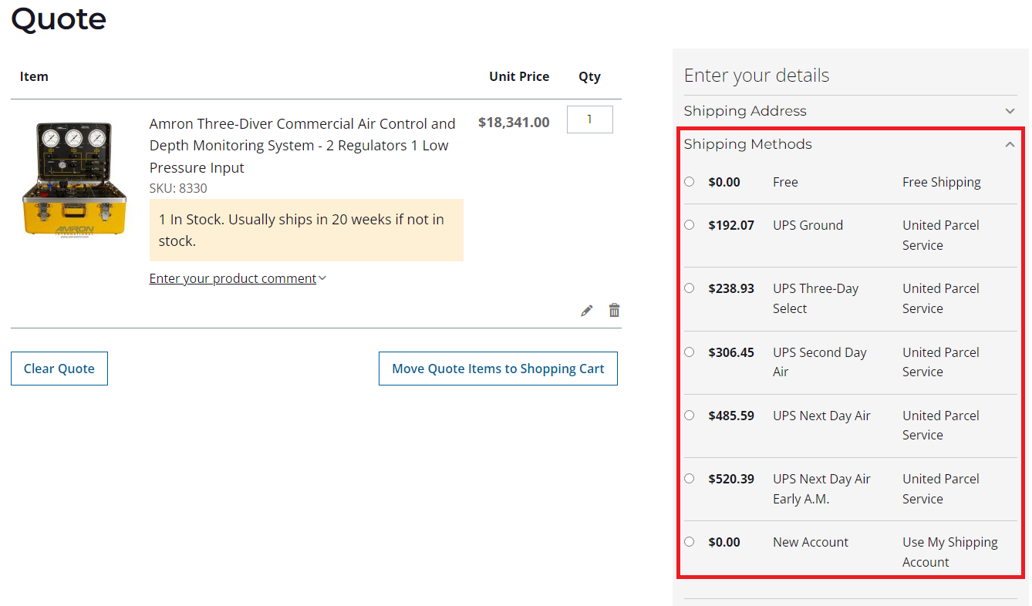Click Move Quote Items to Shopping Cart

[498, 369]
